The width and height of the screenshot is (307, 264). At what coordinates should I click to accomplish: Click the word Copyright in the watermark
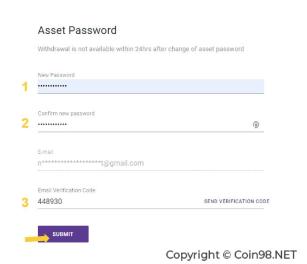(193, 255)
